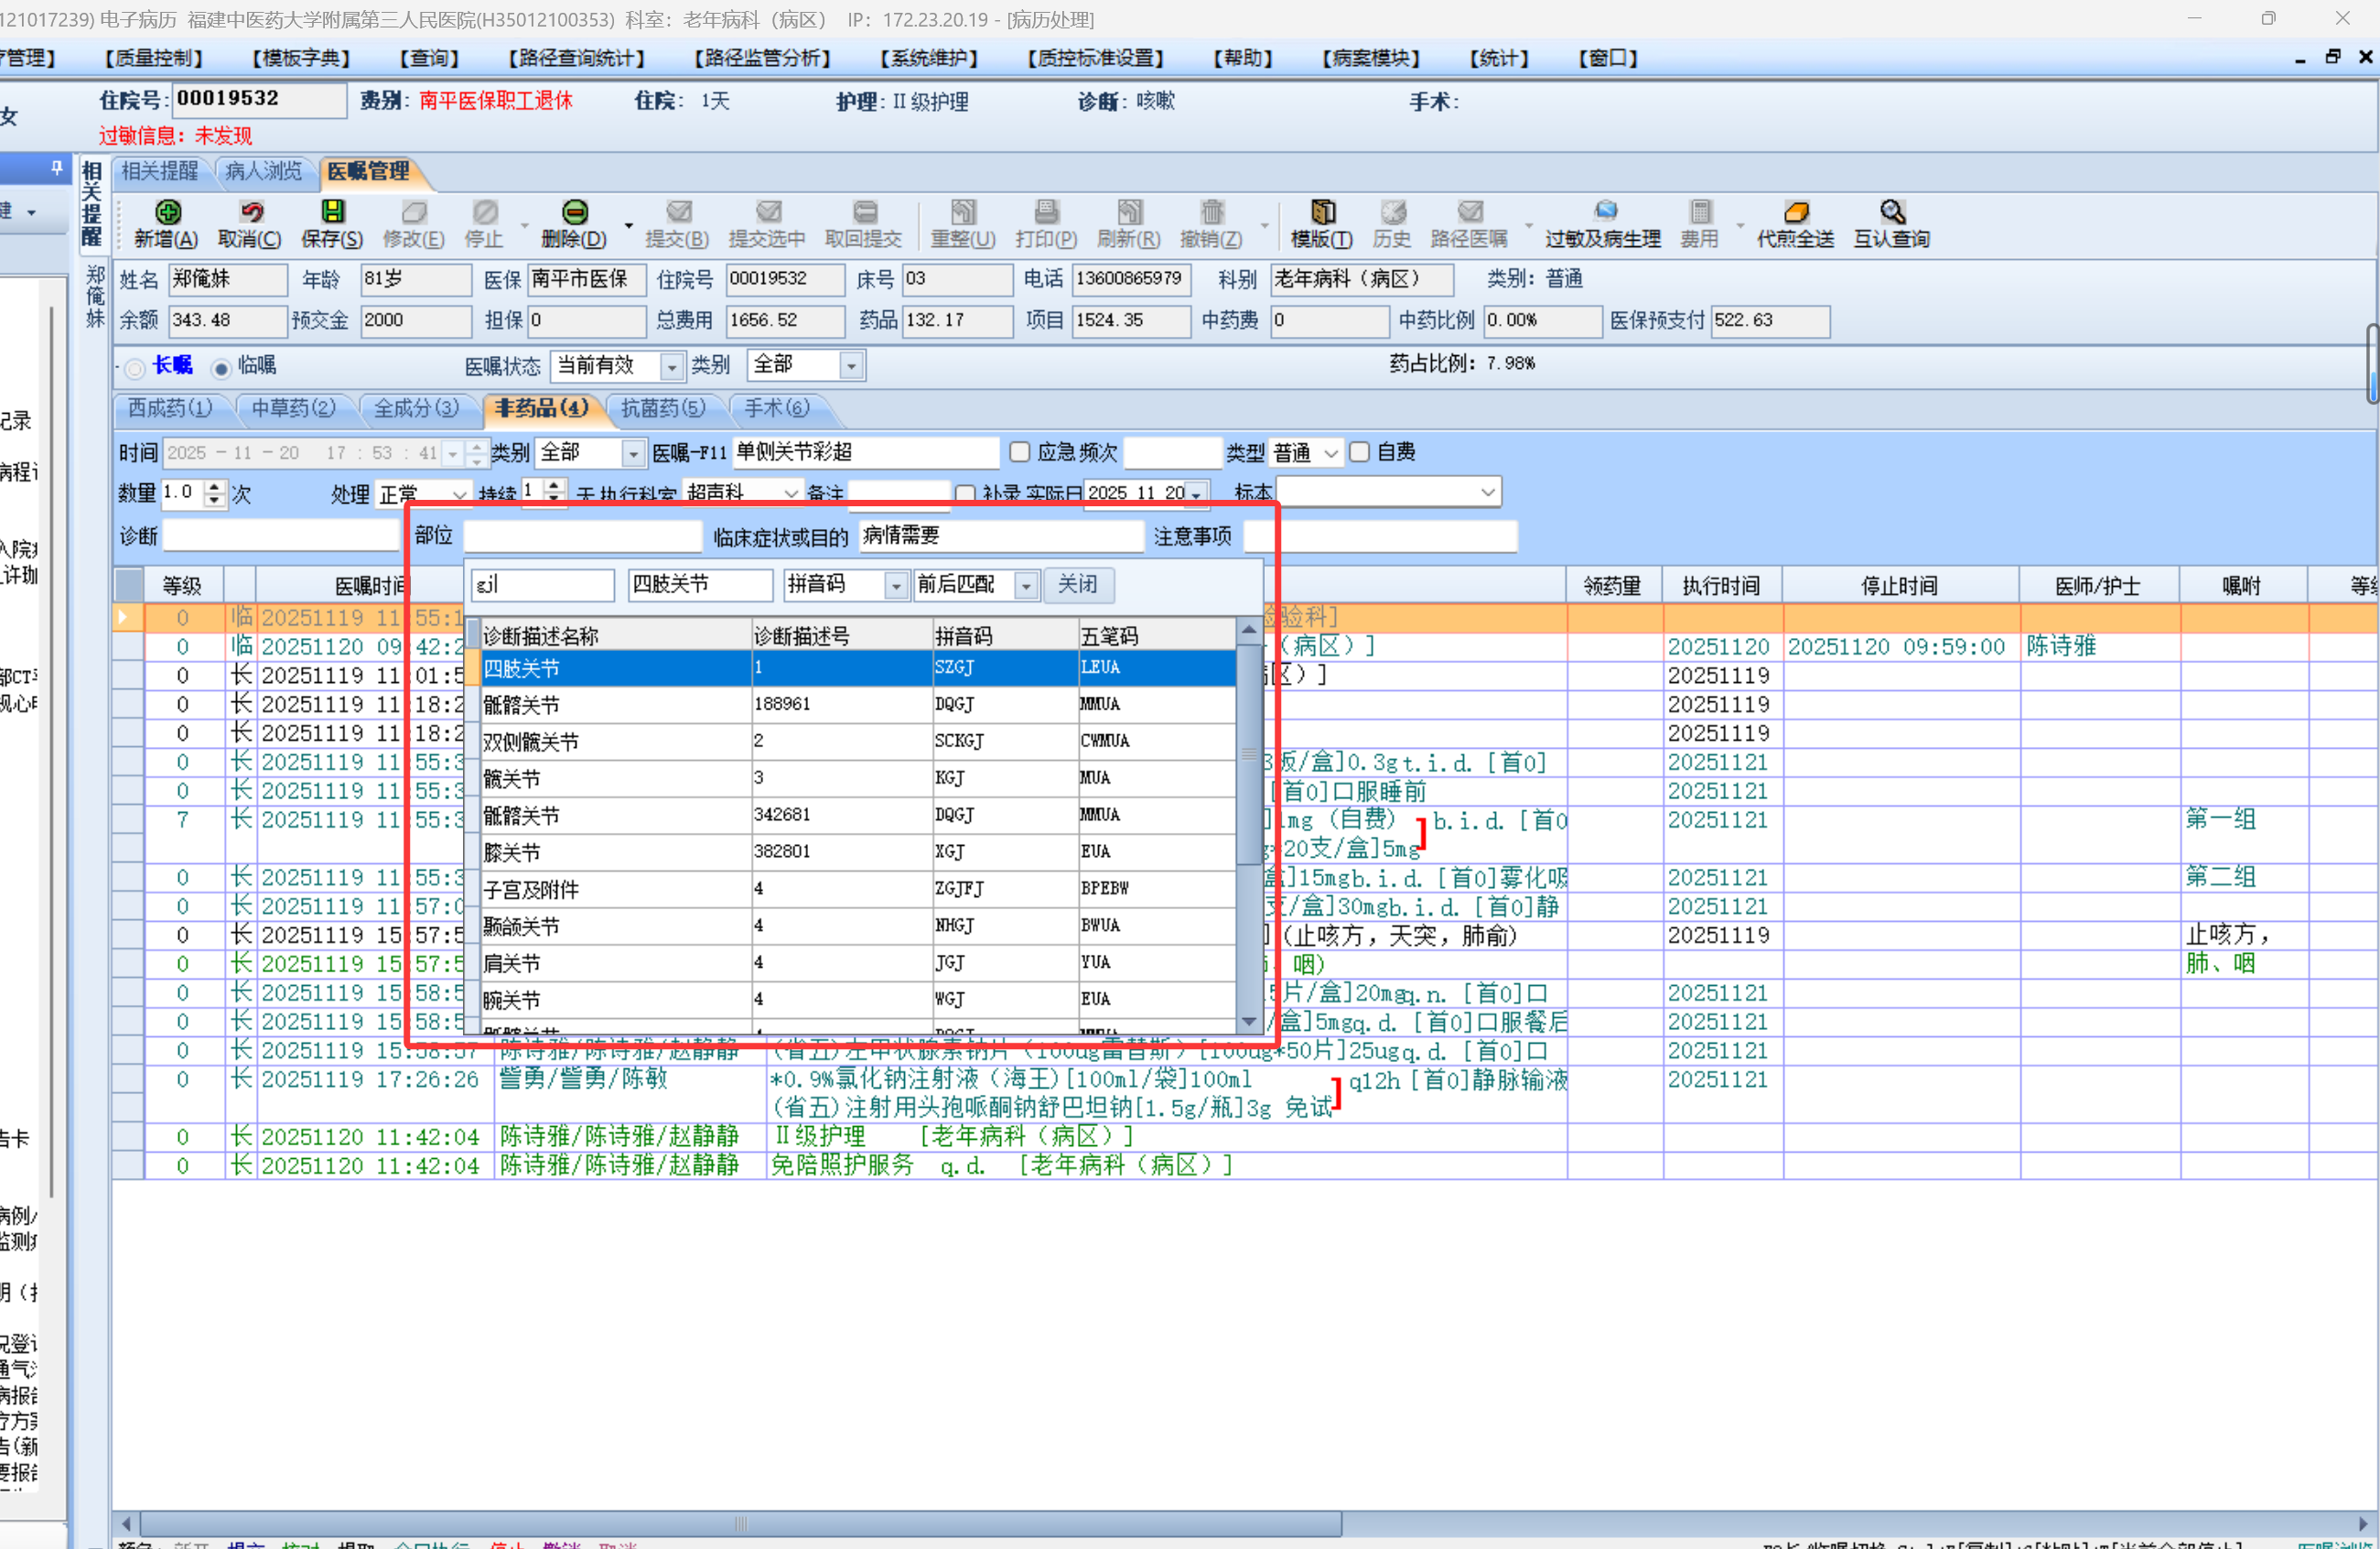Tick the 自费 checkbox
This screenshot has height=1549, width=2380.
point(1359,452)
